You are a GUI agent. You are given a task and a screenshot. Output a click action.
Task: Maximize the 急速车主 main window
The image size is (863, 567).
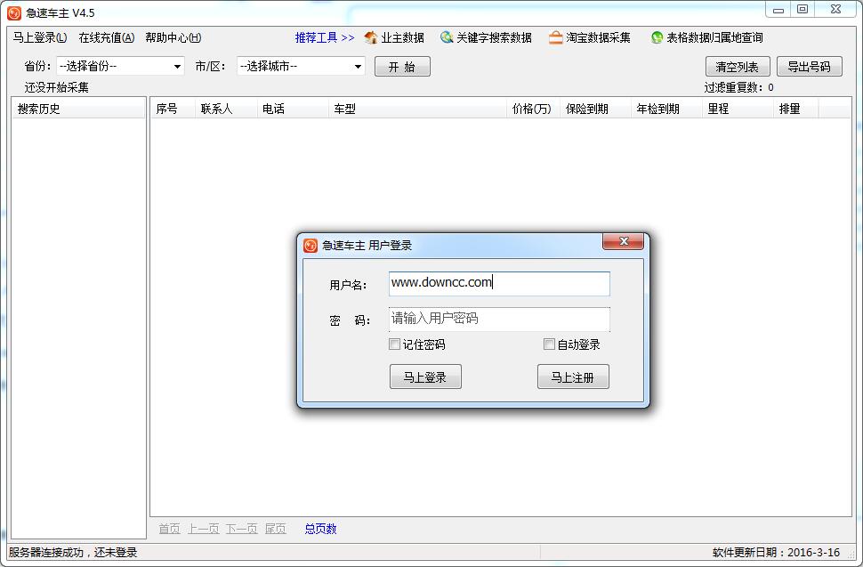pos(803,10)
